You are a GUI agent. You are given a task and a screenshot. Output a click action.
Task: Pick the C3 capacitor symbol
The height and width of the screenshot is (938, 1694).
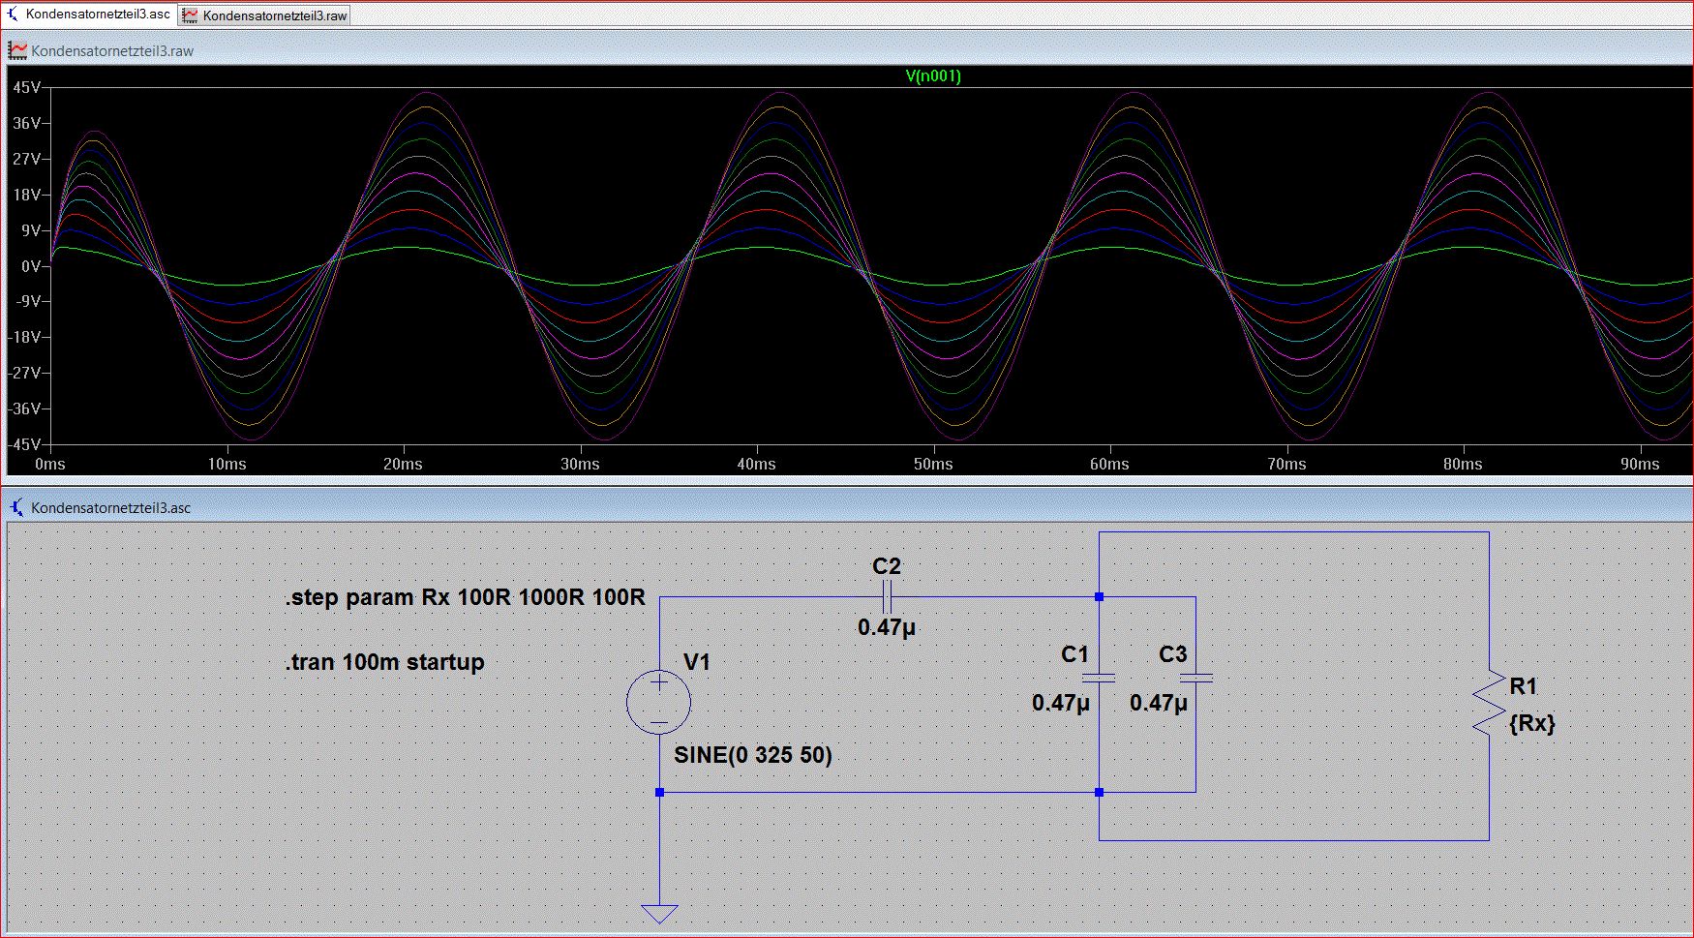1195,679
